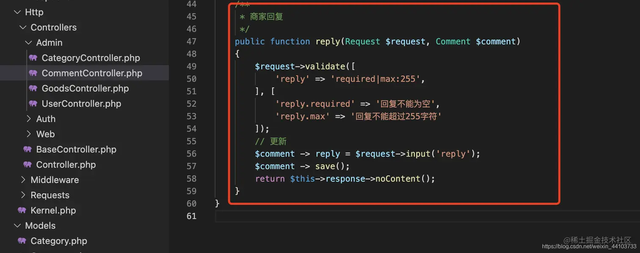The width and height of the screenshot is (640, 253).
Task: Click PHP icon beside Category.php
Action: tap(22, 241)
